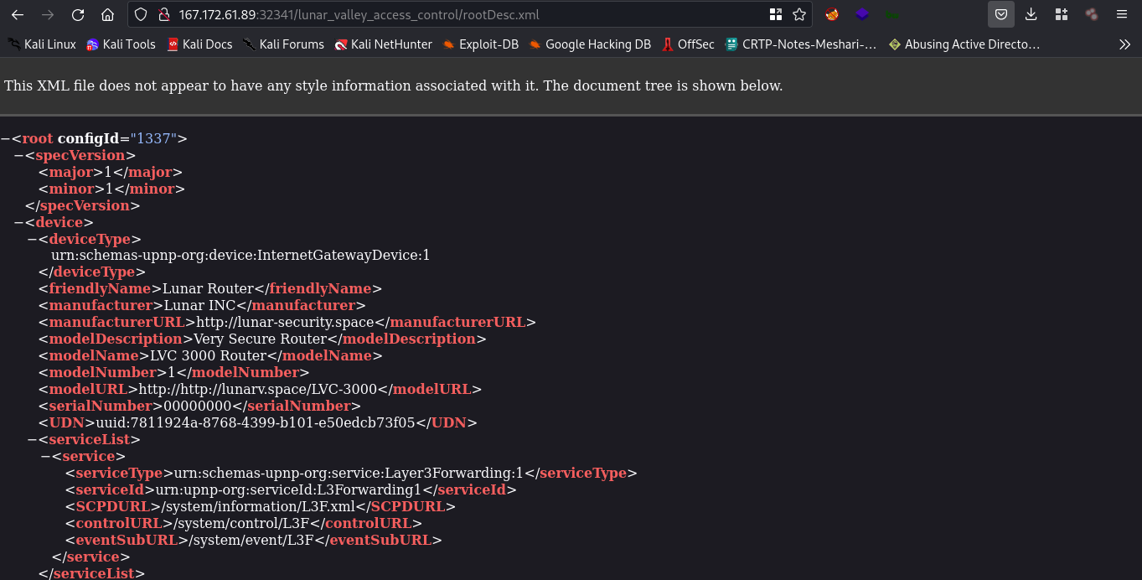
Task: Open OffSec bookmark
Action: pos(687,44)
